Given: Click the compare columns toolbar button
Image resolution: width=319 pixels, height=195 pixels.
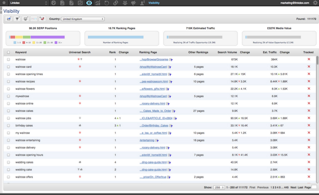Looking at the screenshot, I should tap(34, 19).
